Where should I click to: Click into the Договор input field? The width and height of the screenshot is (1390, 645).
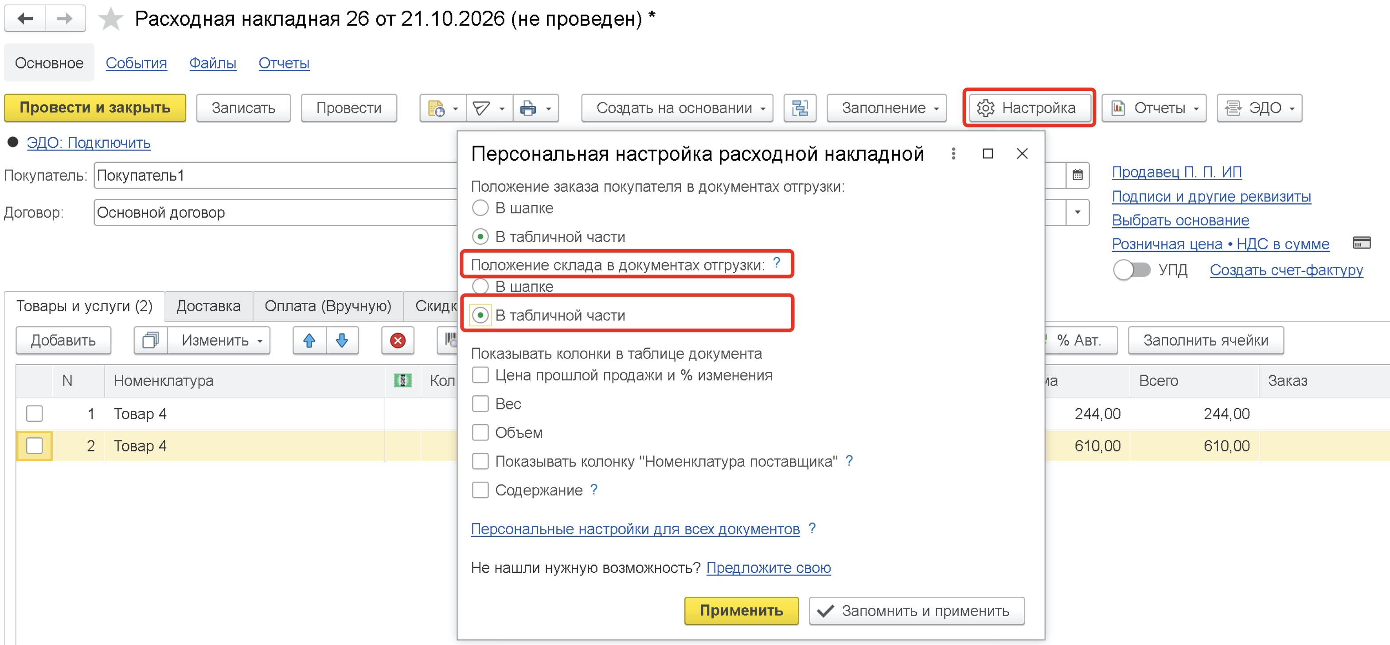[275, 212]
